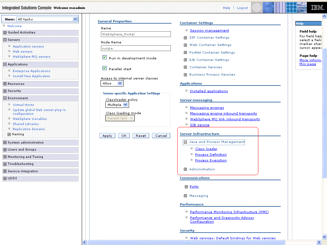Open the Process Definition link
This screenshot has height=245, width=327.
(x=211, y=155)
